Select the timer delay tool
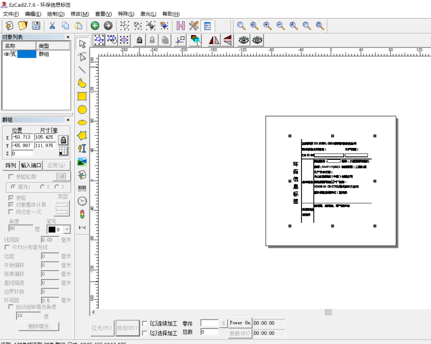This screenshot has width=431, height=344. point(82,201)
